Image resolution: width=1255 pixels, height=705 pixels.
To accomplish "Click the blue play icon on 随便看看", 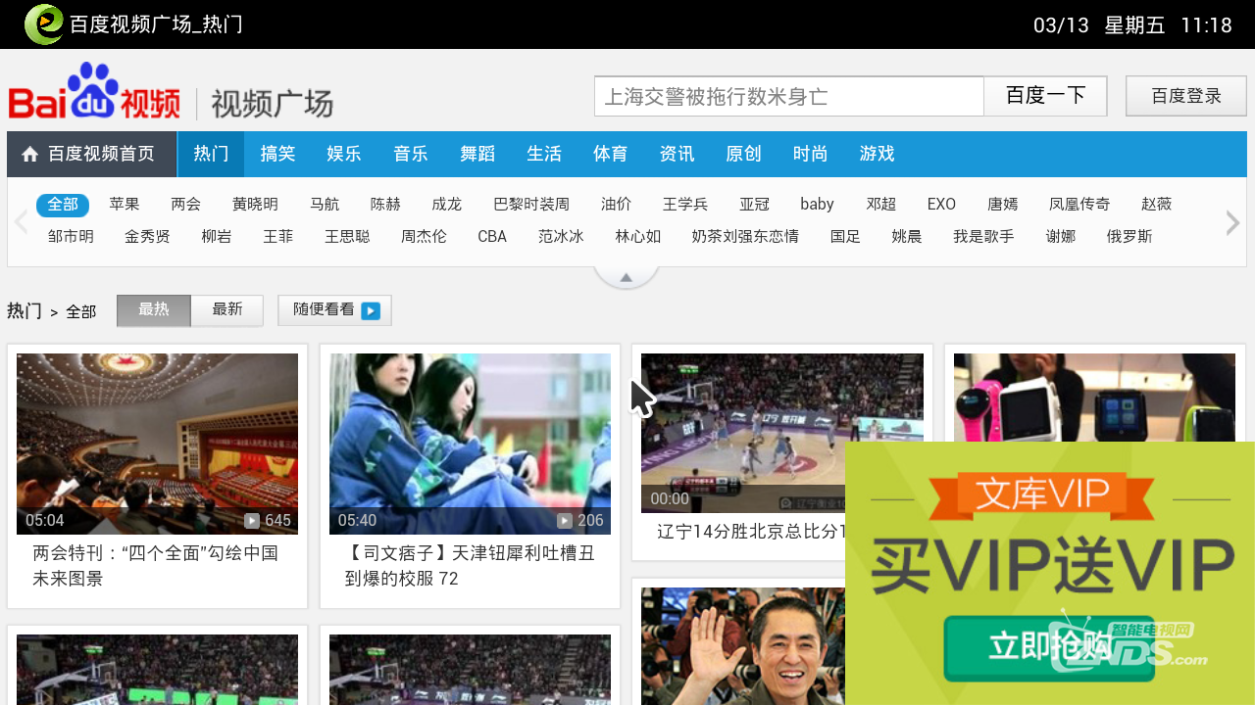I will coord(371,310).
